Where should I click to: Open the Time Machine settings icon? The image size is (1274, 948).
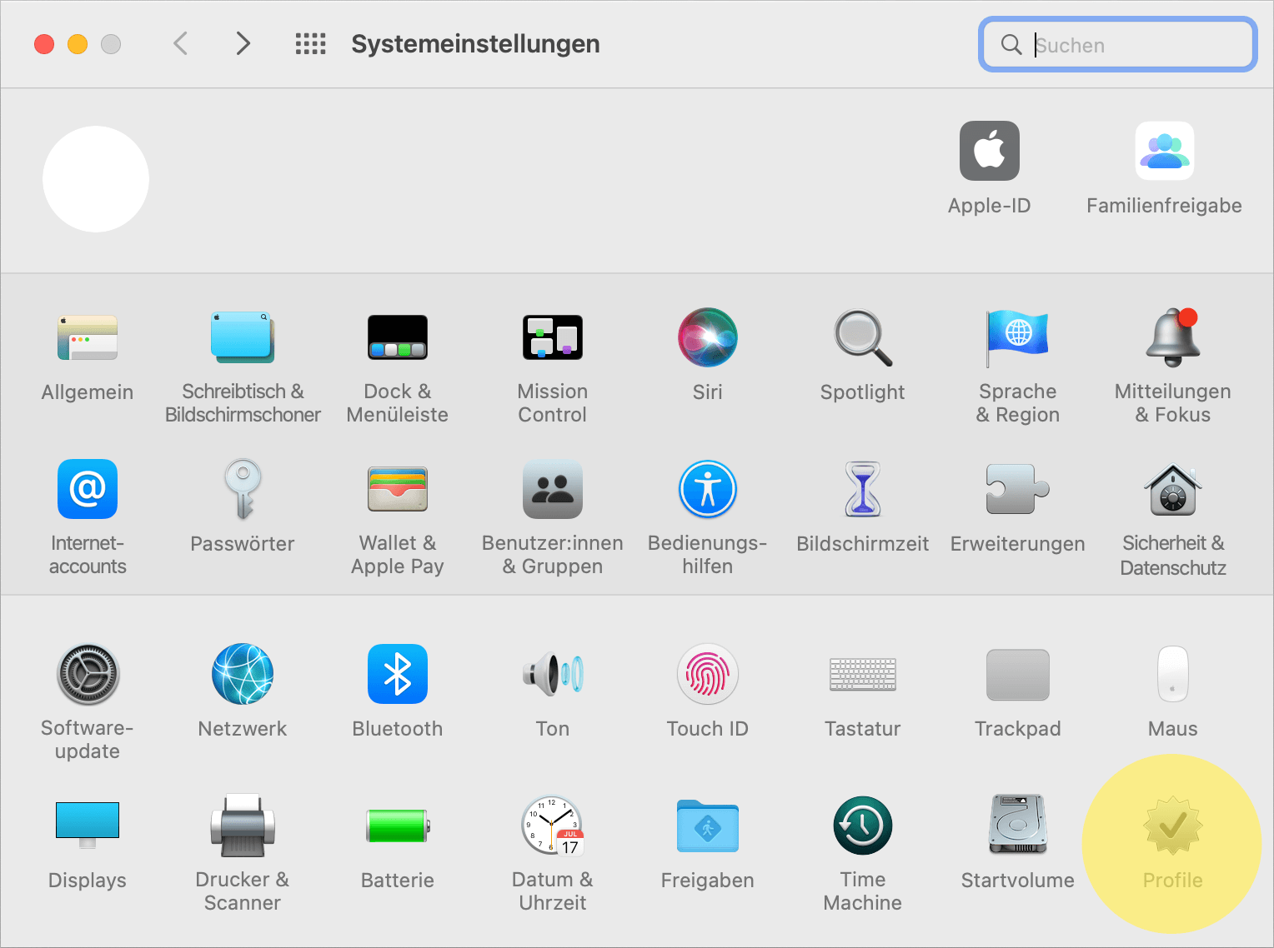pyautogui.click(x=862, y=826)
